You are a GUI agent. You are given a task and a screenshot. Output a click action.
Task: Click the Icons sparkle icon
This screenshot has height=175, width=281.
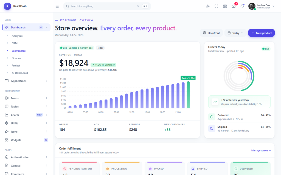coord(7,132)
